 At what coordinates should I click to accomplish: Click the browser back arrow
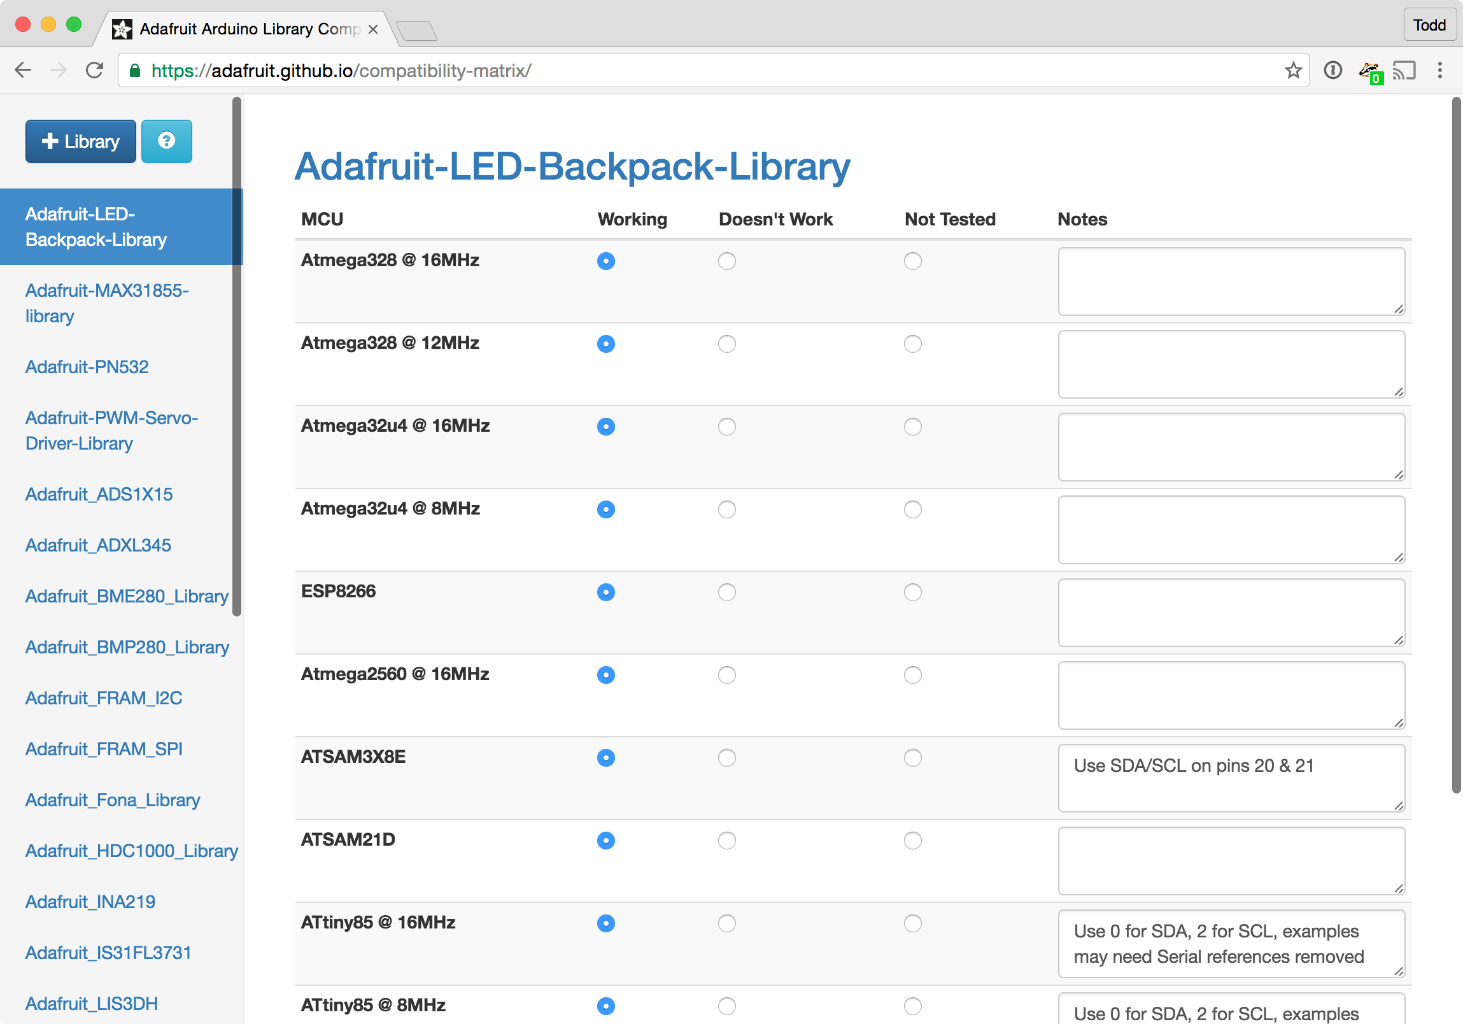coord(23,70)
